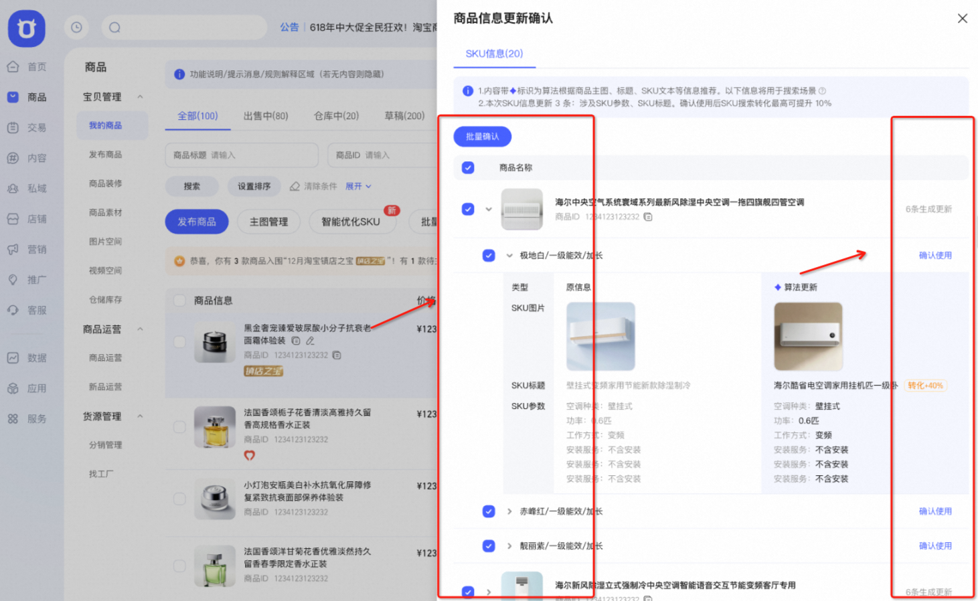Click heart icon under 法国香颂栀子花 product
This screenshot has height=601, width=978.
249,455
